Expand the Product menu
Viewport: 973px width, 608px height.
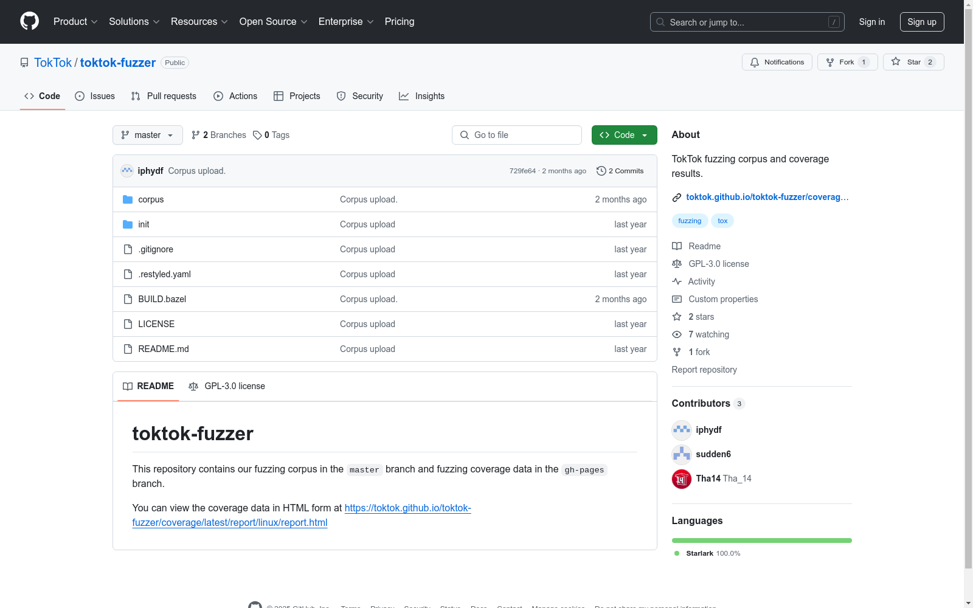point(75,21)
